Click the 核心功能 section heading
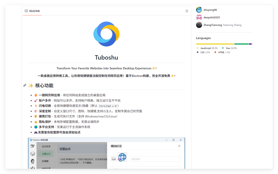Image resolution: width=278 pixels, height=174 pixels. (x=44, y=86)
